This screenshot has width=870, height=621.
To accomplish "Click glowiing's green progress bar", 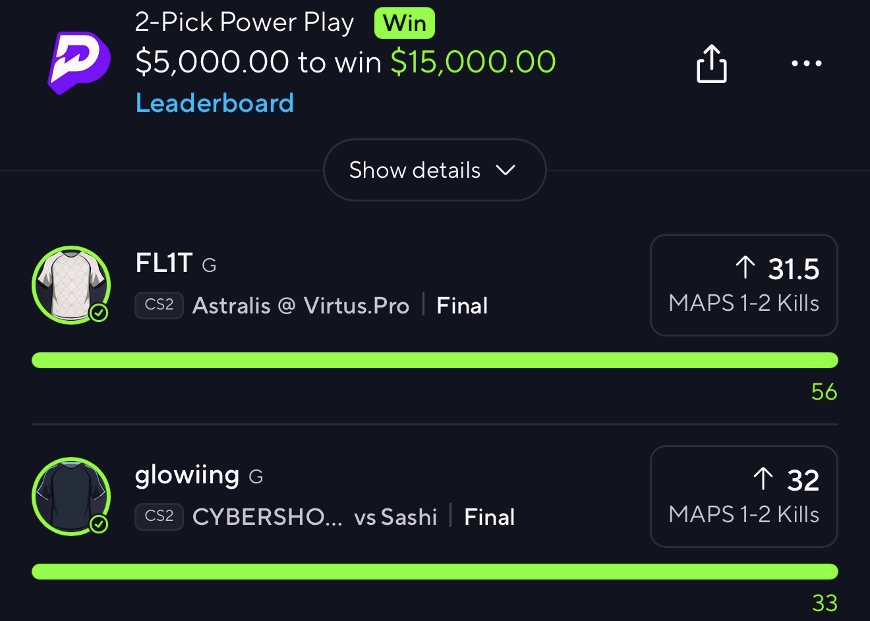I will [435, 572].
